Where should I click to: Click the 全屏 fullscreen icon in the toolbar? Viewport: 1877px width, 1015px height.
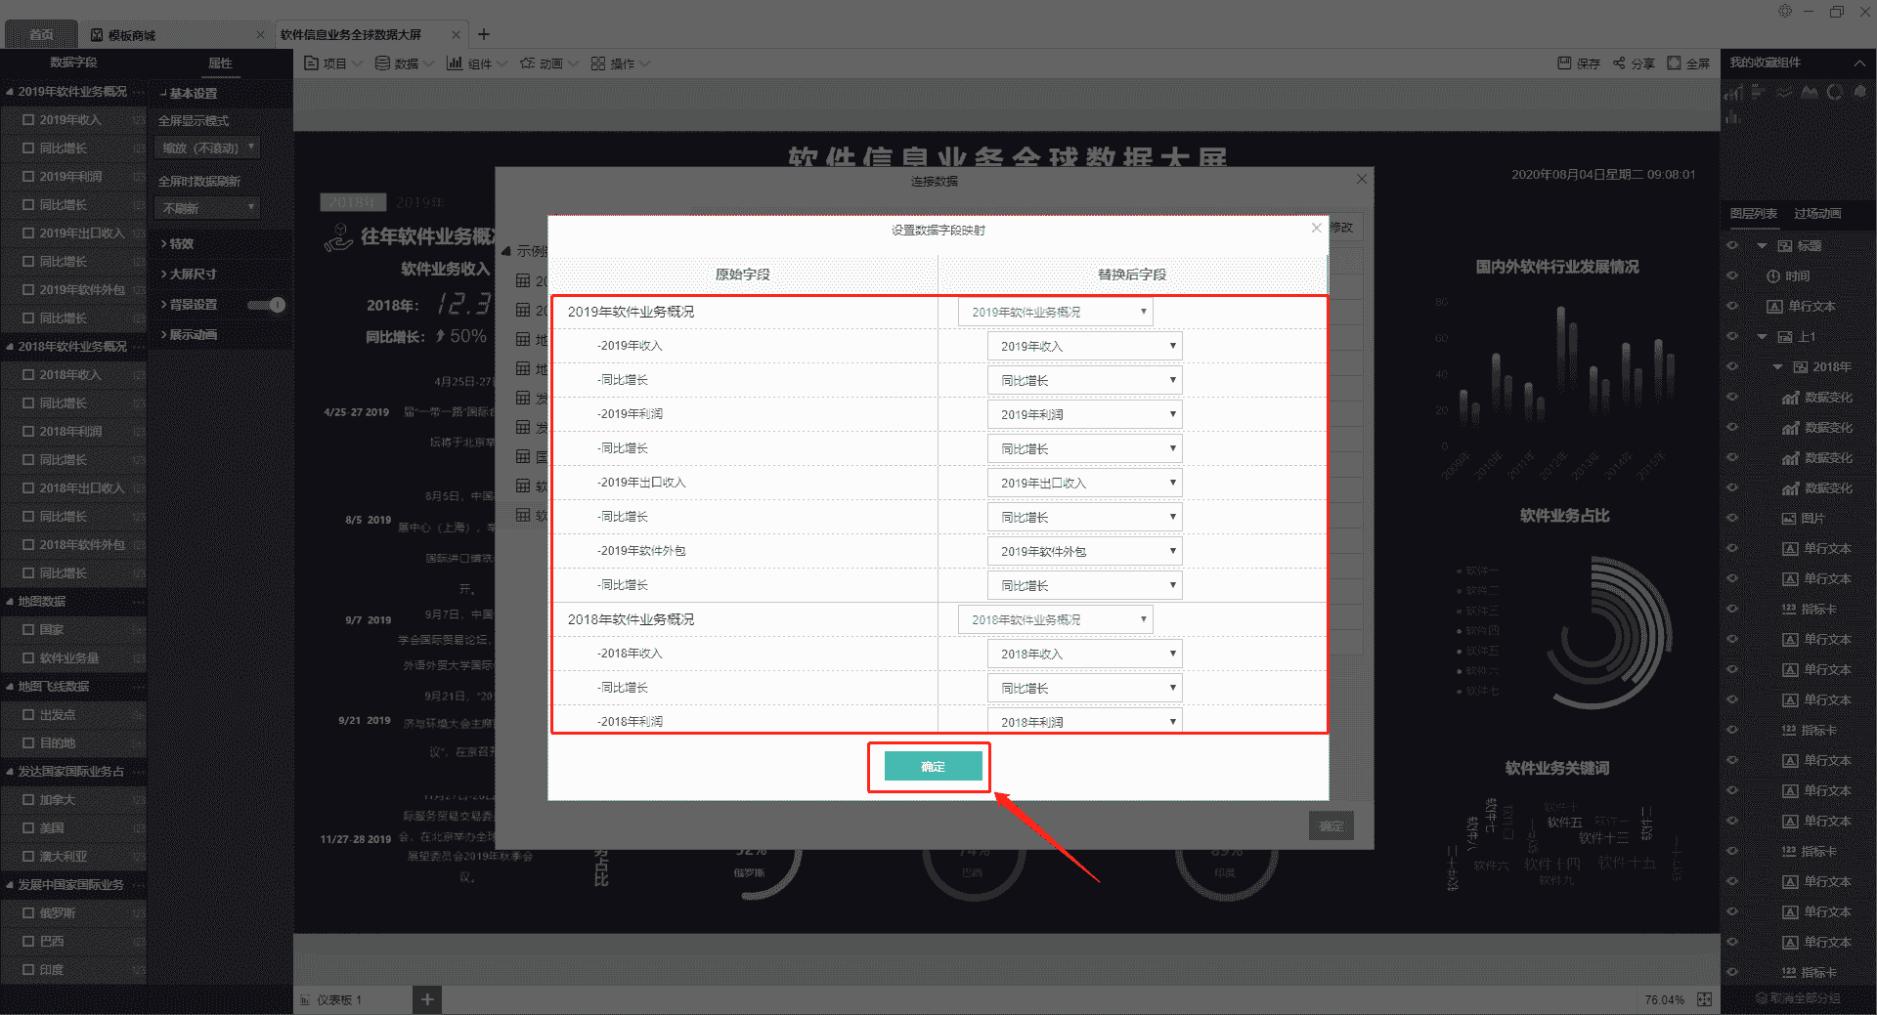[x=1674, y=63]
